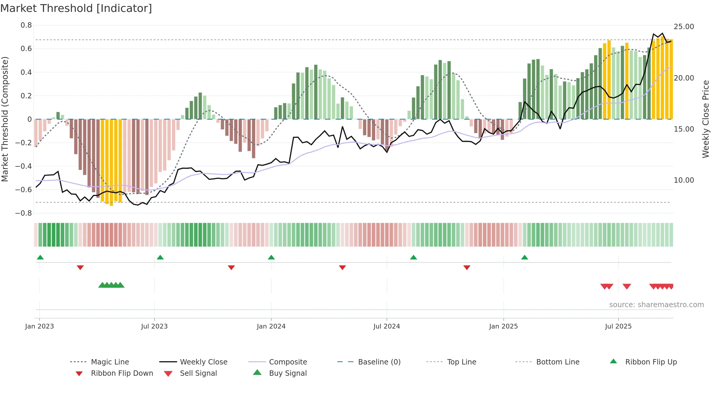Toggle the Magic Line legend entry

(100, 362)
